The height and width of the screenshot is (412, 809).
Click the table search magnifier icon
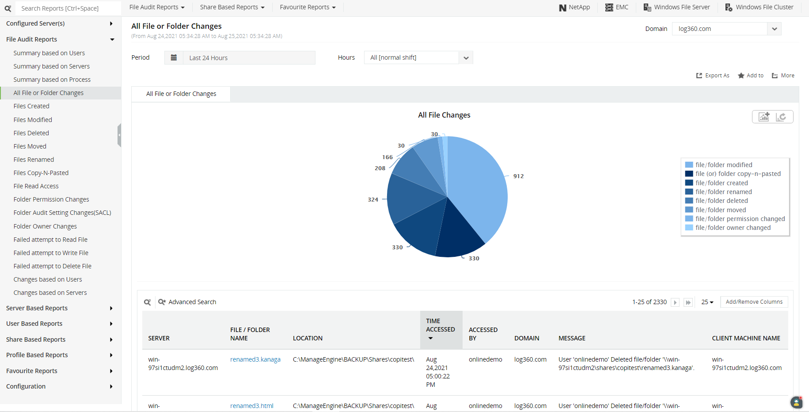(148, 302)
